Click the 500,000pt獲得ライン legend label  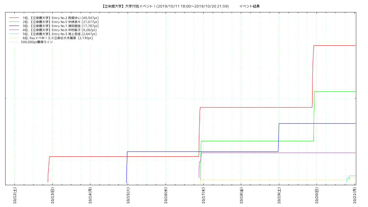tap(37, 42)
